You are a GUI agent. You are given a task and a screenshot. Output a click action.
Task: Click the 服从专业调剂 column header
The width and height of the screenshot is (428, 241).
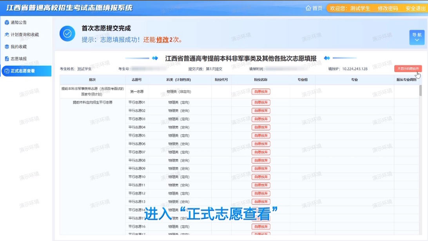click(406, 80)
